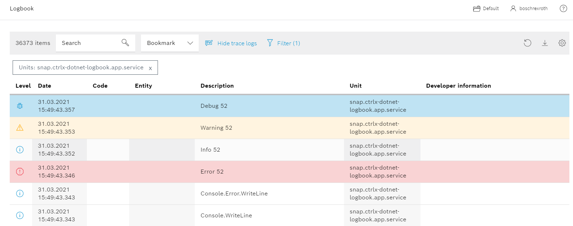The height and width of the screenshot is (226, 573).
Task: Remove the Units filter chip
Action: click(150, 68)
